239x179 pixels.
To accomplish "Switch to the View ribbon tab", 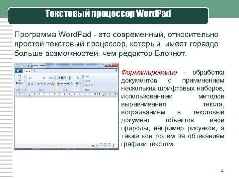I will (35, 71).
